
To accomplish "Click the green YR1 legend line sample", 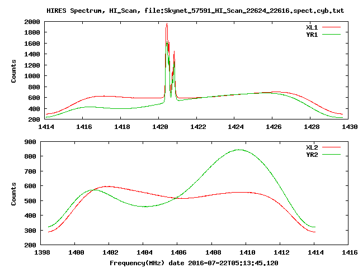I will 331,35.
